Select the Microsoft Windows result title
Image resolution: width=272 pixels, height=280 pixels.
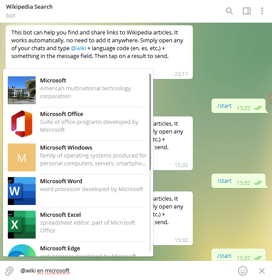pos(66,147)
